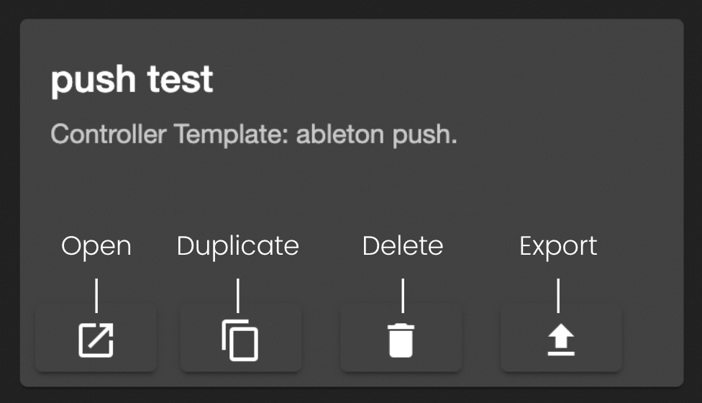Image resolution: width=702 pixels, height=403 pixels.
Task: Hit the trash bin icon on card
Action: pyautogui.click(x=401, y=340)
